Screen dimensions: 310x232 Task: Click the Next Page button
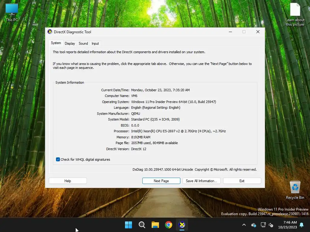coord(161,181)
